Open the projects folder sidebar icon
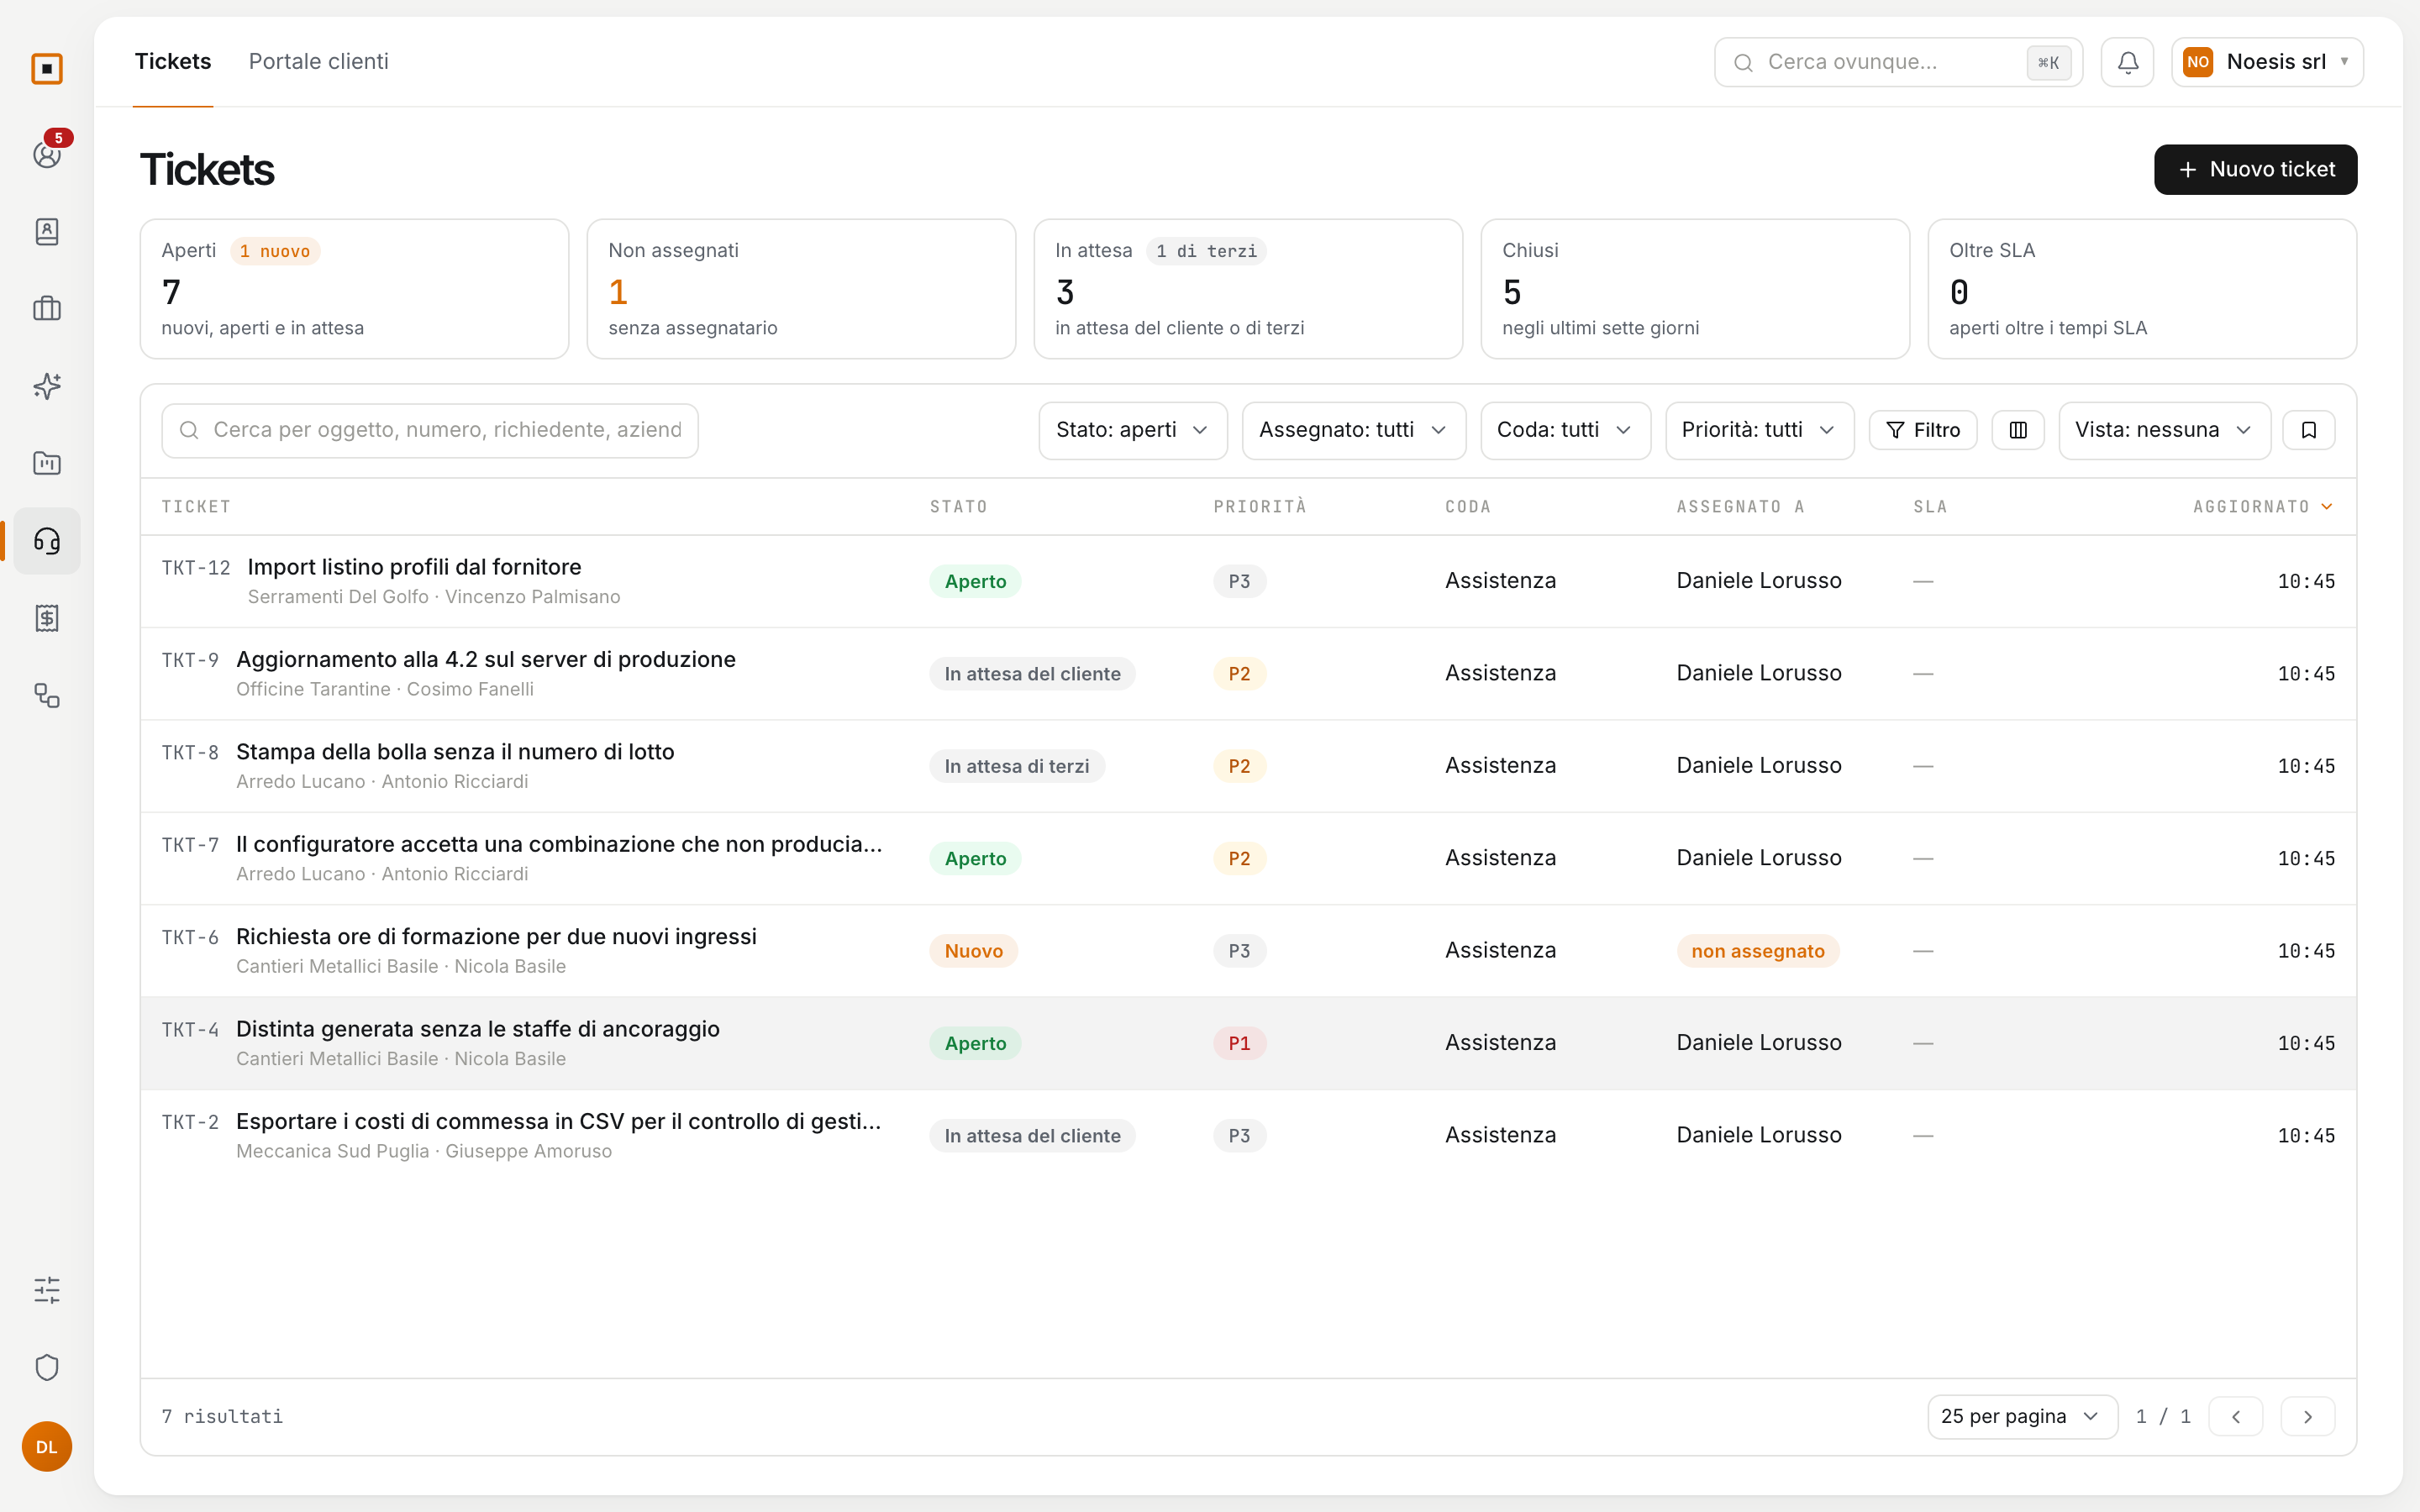Viewport: 2420px width, 1512px height. point(47,463)
